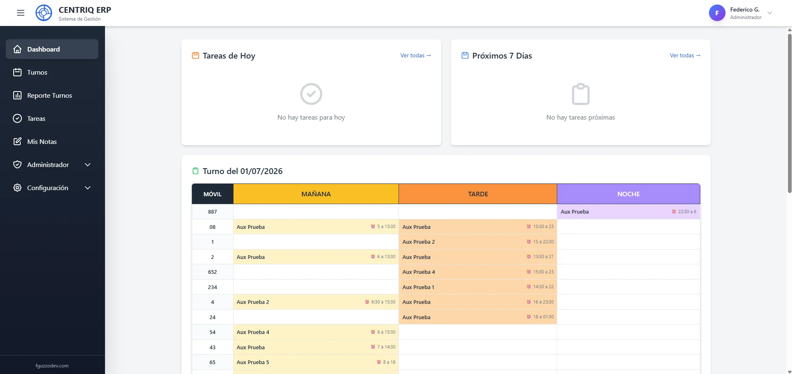792x374 pixels.
Task: Click the Dashboard home icon
Action: [17, 49]
